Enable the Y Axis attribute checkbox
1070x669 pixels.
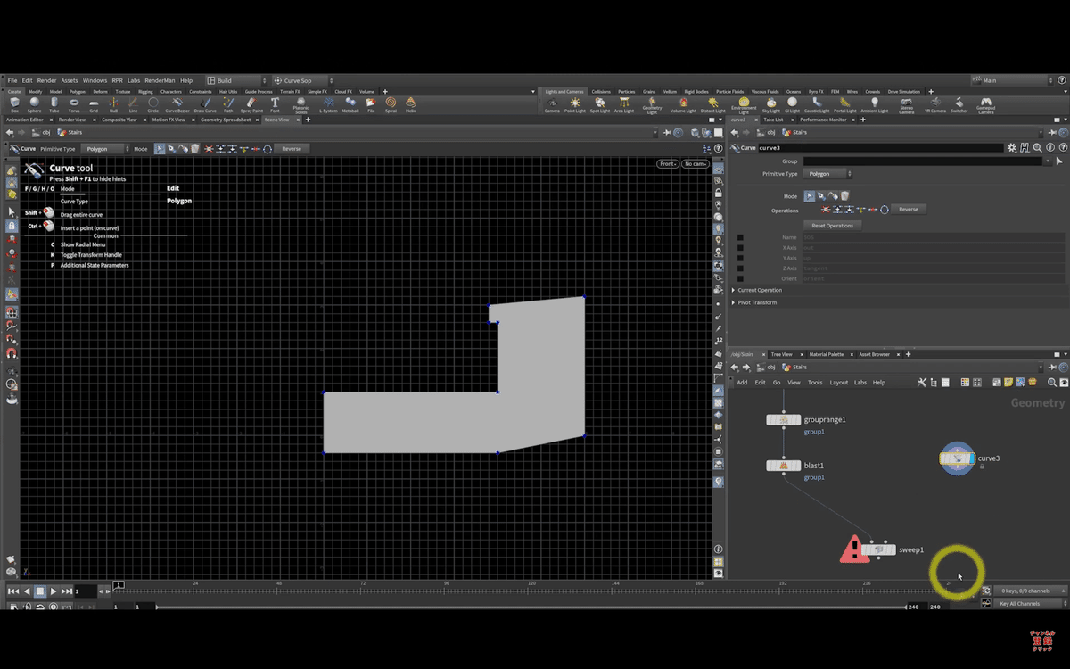(740, 259)
